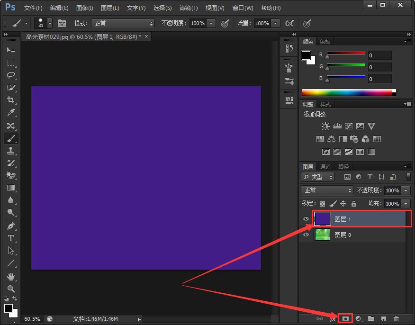Click the color spectrum ramp bar
The width and height of the screenshot is (415, 325).
347,92
